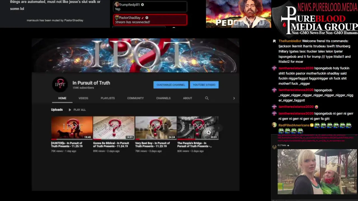Switch to the HOME tab
This screenshot has width=358, height=201.
[x=62, y=98]
